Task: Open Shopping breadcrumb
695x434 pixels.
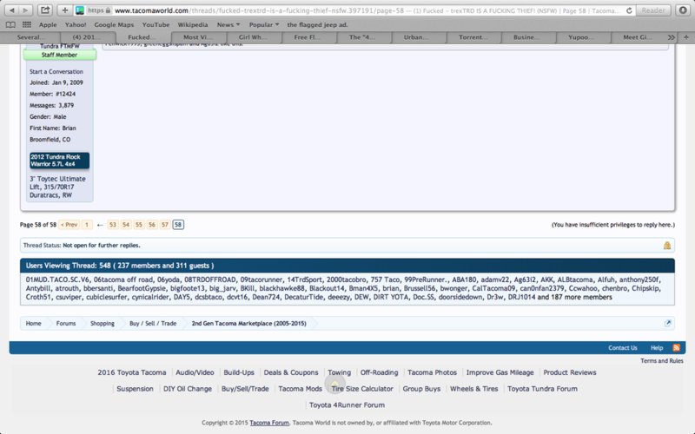Action: pos(103,323)
